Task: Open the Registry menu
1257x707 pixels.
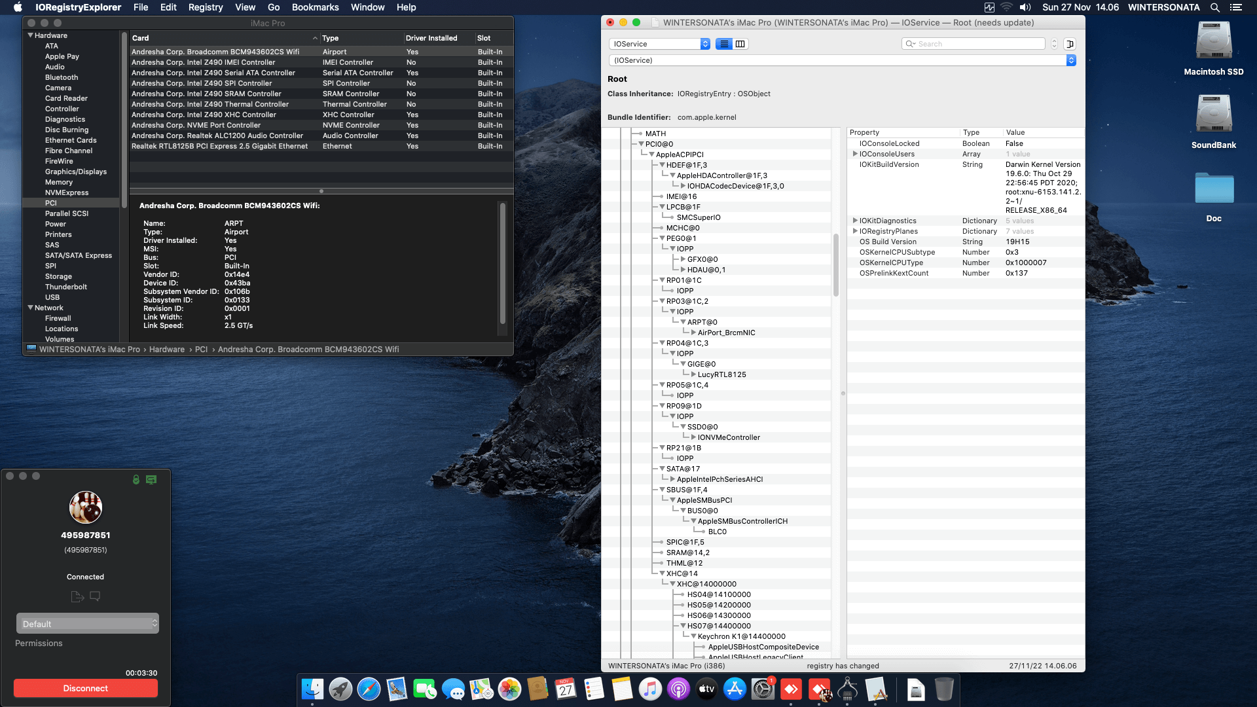Action: 206,7
